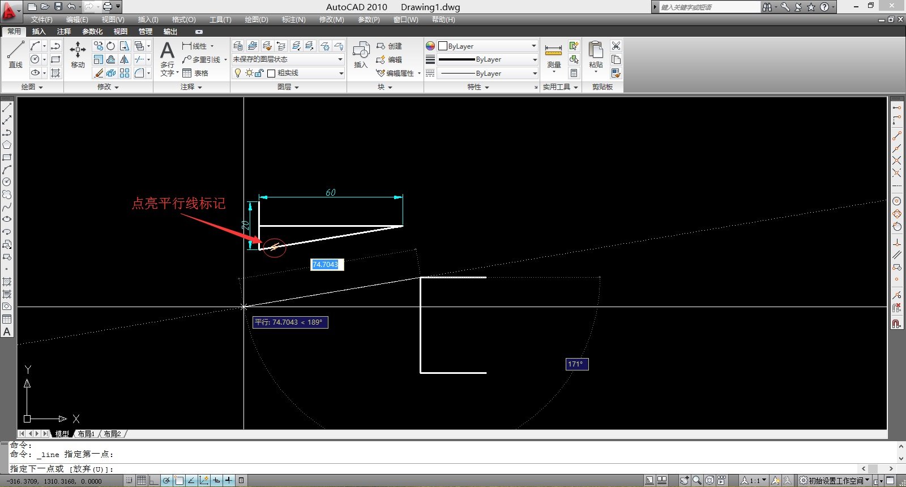Toggle the layer lightbulb on/off icon

[x=238, y=73]
